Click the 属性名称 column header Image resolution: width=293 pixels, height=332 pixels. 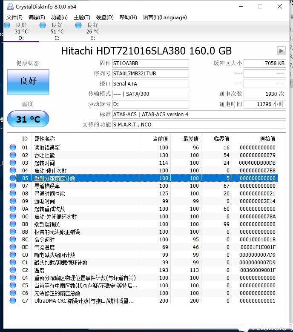click(x=86, y=139)
